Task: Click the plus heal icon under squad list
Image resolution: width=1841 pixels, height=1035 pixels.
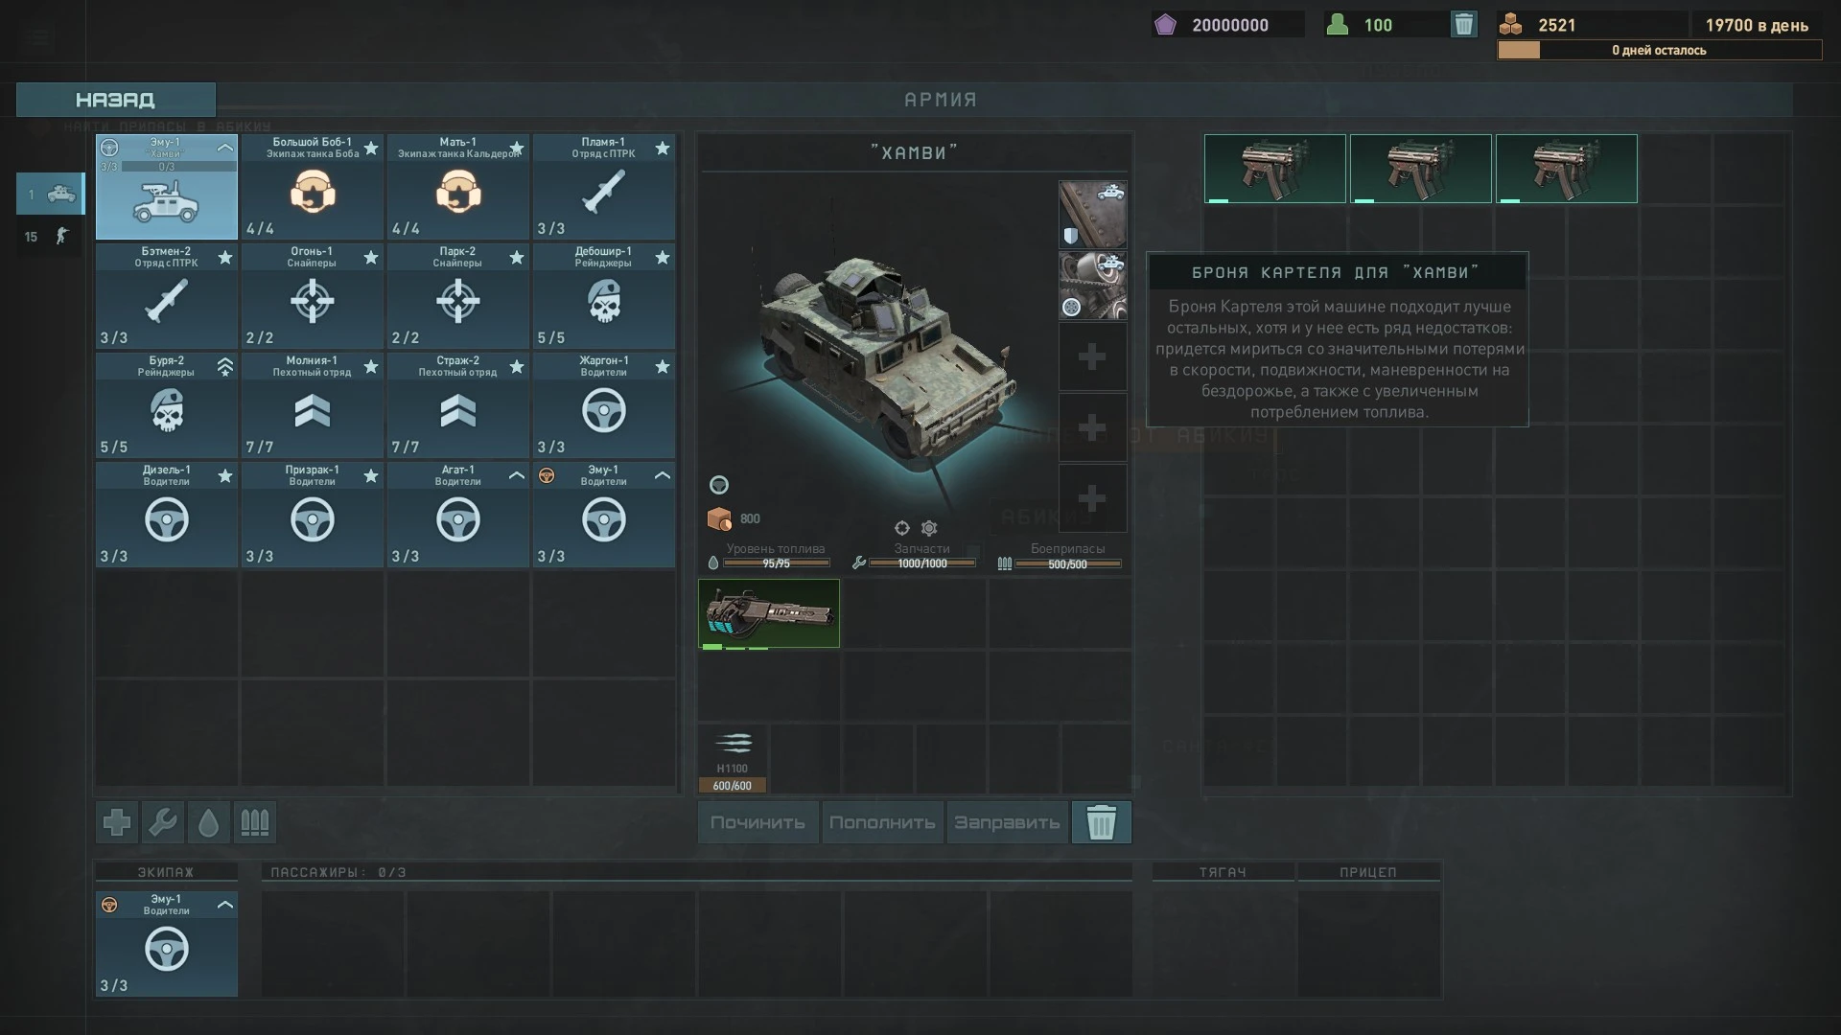Action: click(x=117, y=822)
